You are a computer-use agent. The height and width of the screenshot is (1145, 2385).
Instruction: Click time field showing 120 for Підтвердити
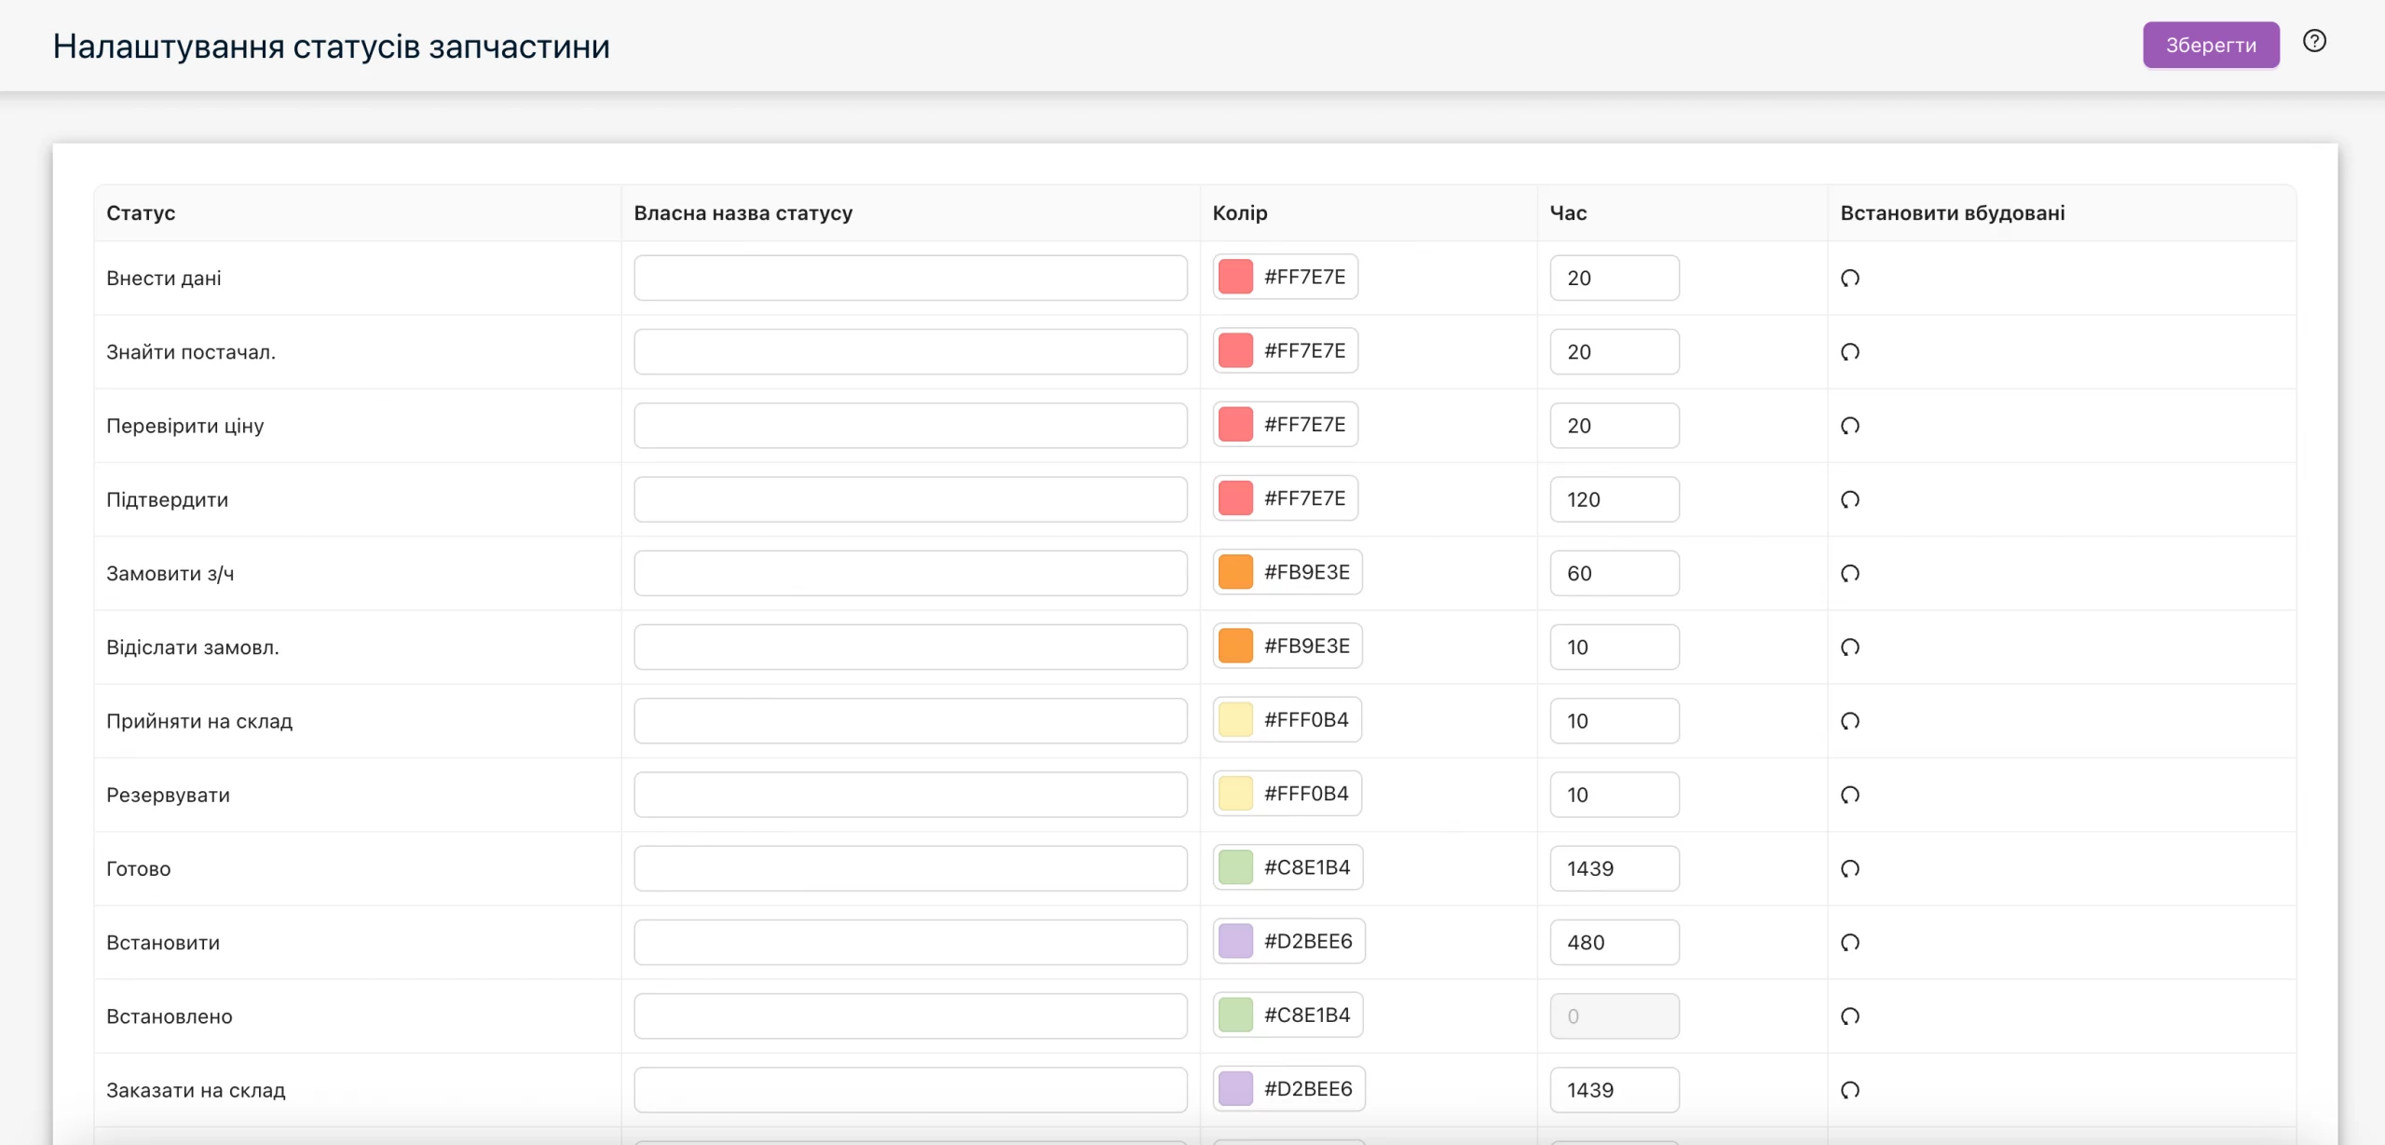pos(1615,499)
